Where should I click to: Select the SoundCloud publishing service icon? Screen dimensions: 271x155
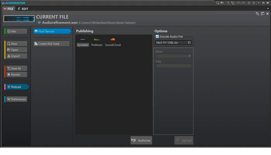113,40
